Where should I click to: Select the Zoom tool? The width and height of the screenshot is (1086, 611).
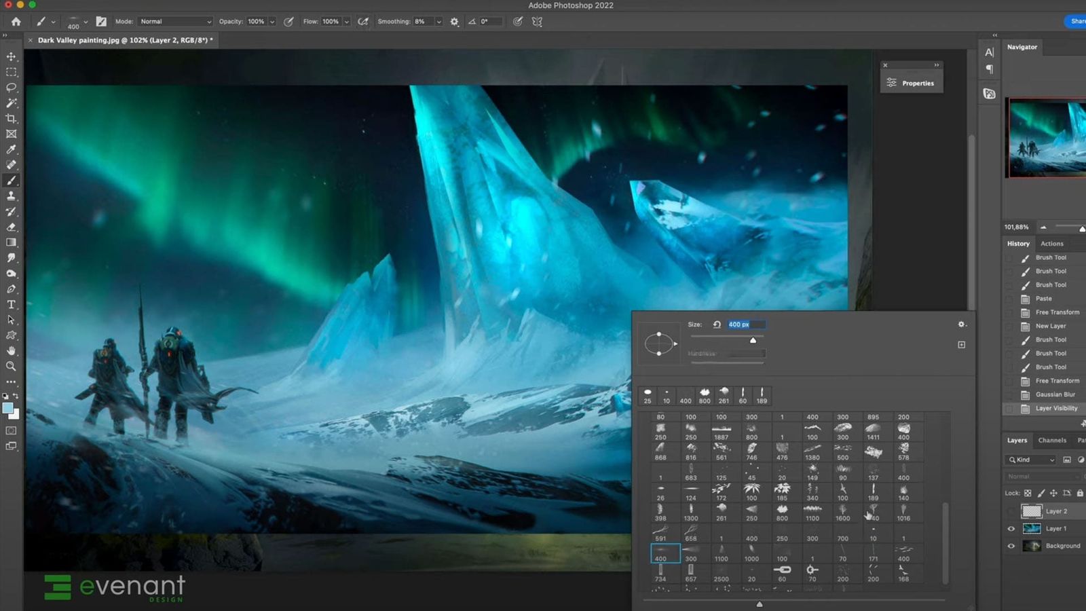click(12, 367)
